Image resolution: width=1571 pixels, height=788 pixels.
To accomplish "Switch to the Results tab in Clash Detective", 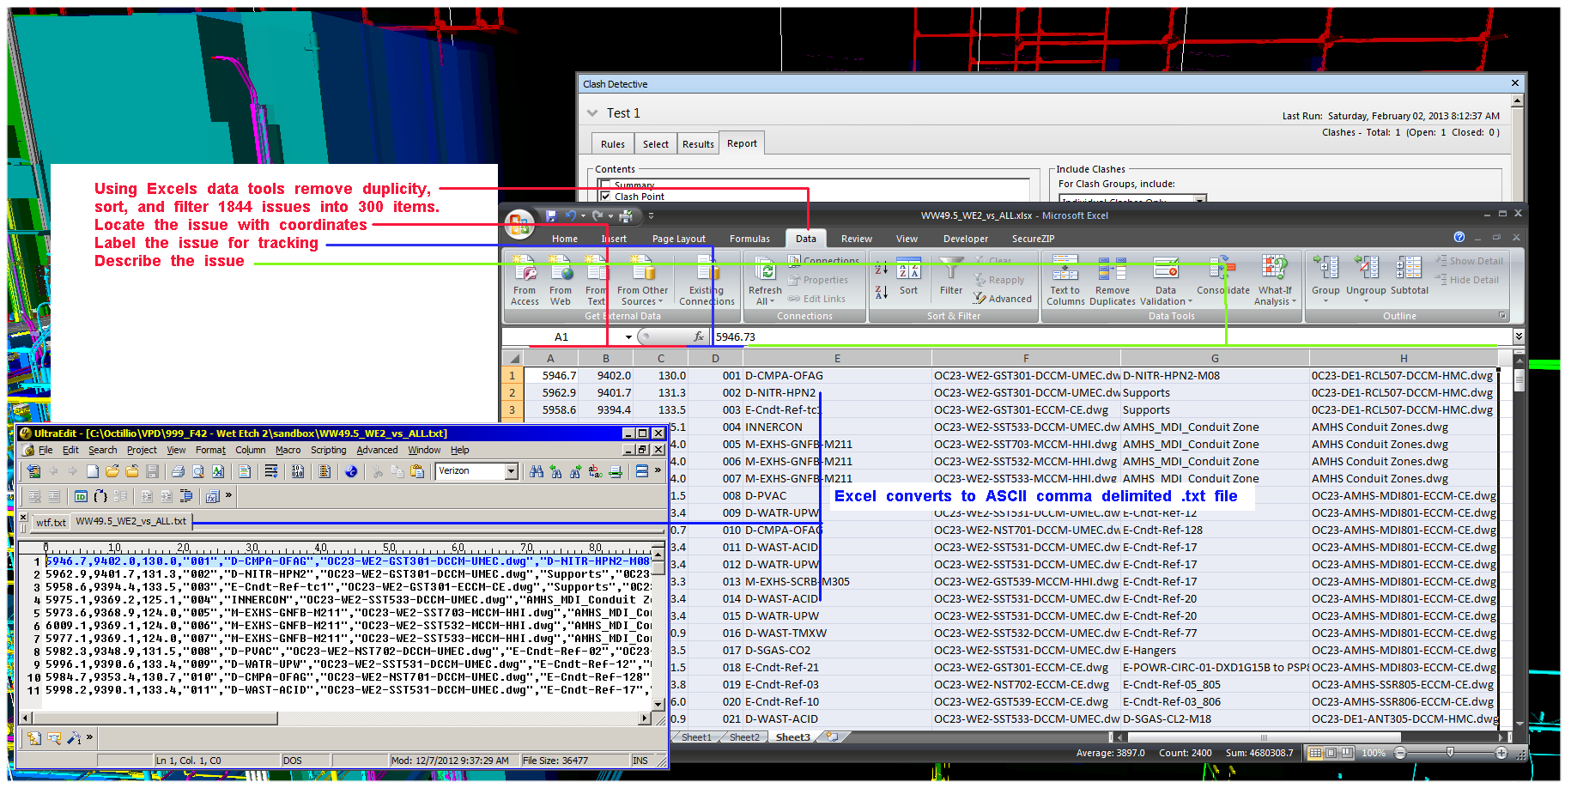I will 698,144.
